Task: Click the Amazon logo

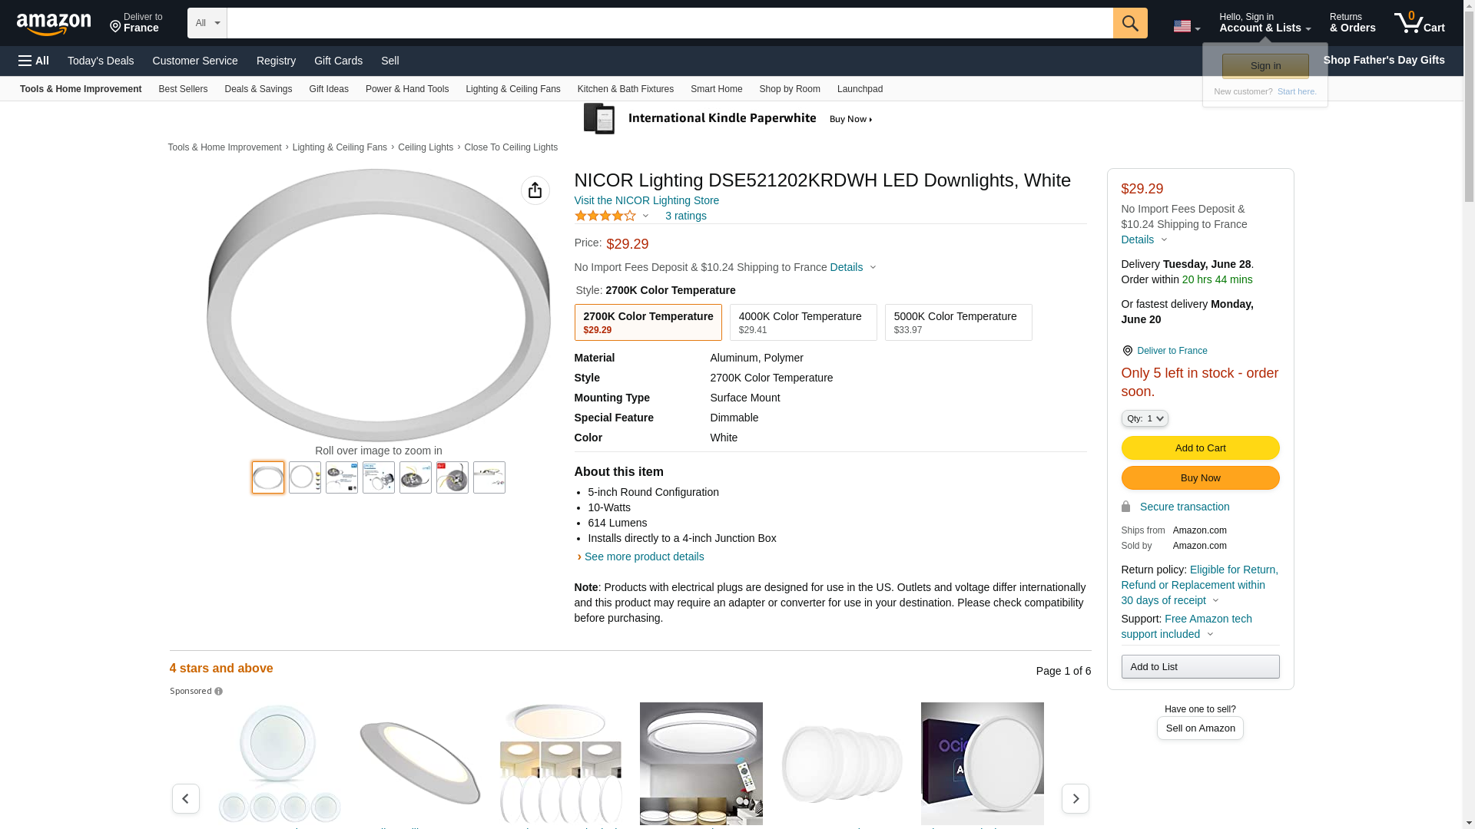Action: 54,24
